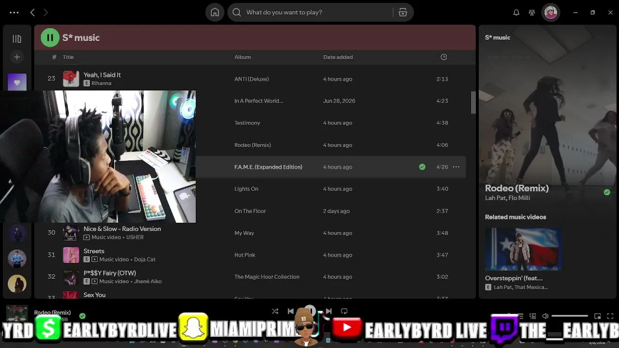Adjust the volume slider
The height and width of the screenshot is (348, 619).
pos(570,316)
